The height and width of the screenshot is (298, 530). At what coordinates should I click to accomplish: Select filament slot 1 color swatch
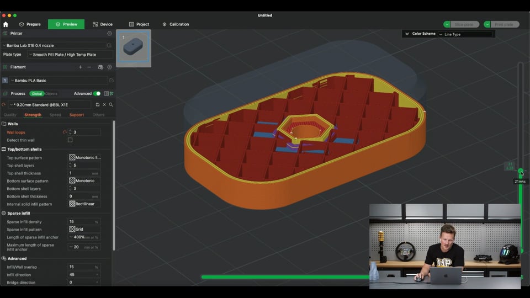[5, 81]
